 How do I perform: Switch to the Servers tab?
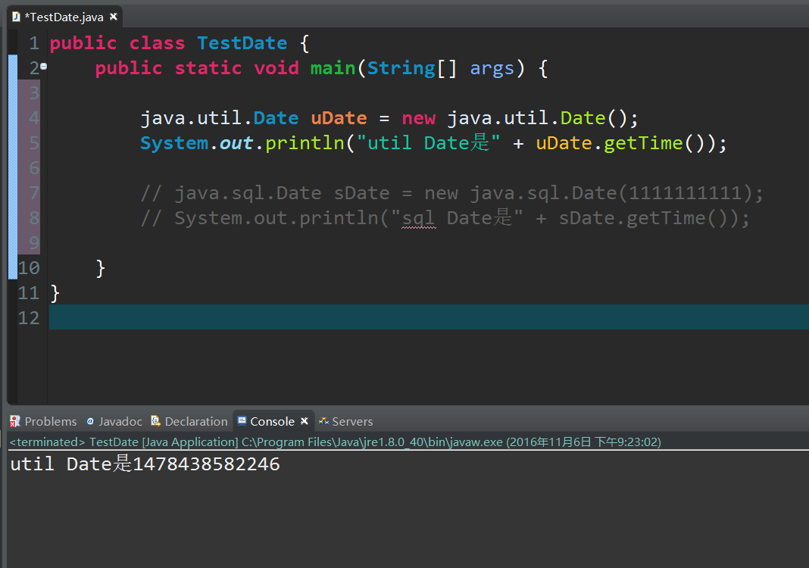(345, 422)
